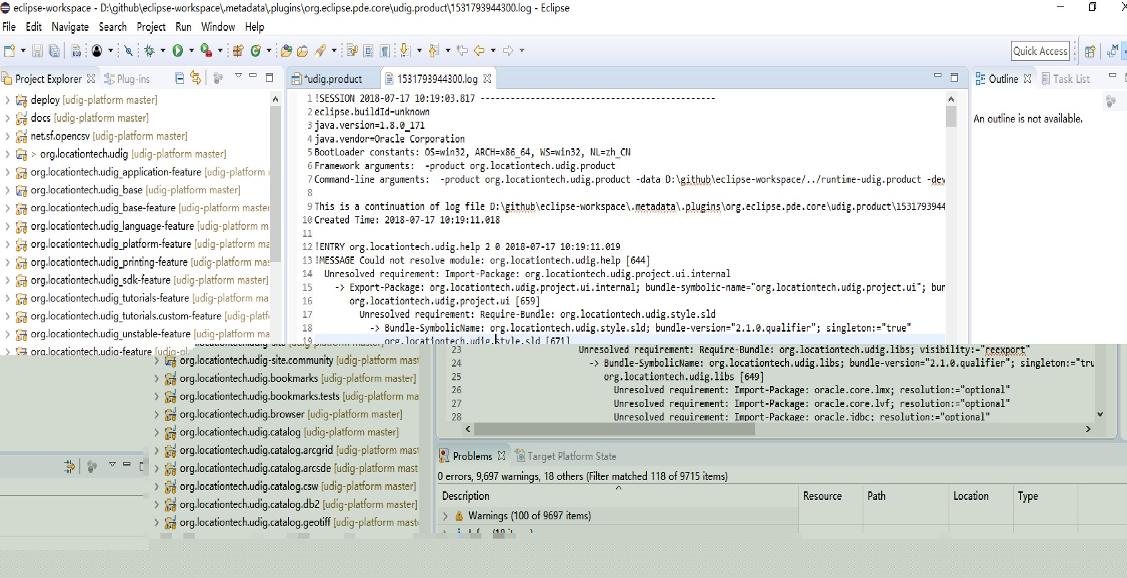
Task: Click the Skip All Breakpoints icon
Action: (x=128, y=51)
